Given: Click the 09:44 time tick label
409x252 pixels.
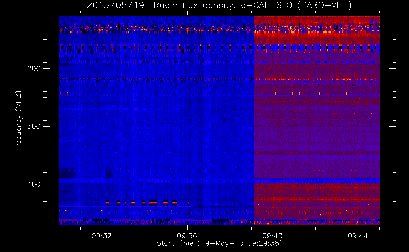Looking at the screenshot, I should click(358, 236).
